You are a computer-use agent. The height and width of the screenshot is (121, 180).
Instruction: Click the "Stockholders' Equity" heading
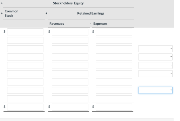point(68,3)
